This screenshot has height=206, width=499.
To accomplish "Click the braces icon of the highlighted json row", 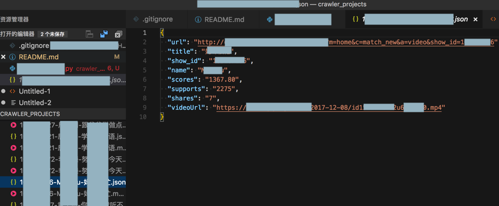I will pyautogui.click(x=14, y=182).
